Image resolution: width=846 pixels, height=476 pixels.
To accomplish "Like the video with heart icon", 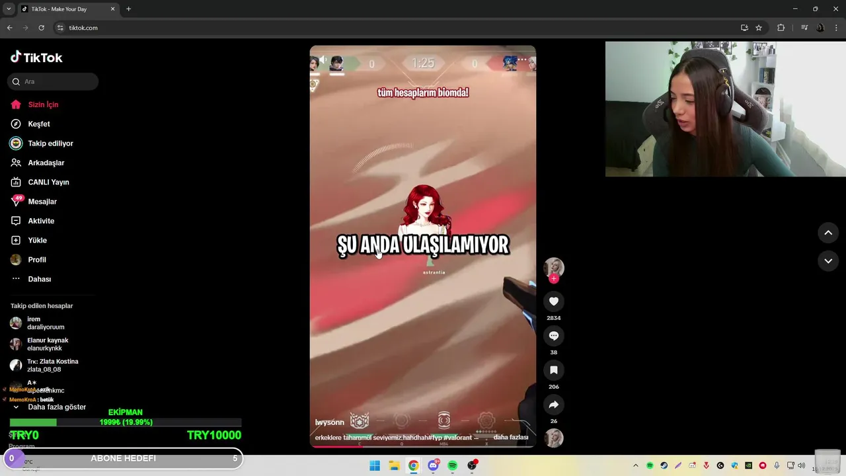I will point(554,301).
